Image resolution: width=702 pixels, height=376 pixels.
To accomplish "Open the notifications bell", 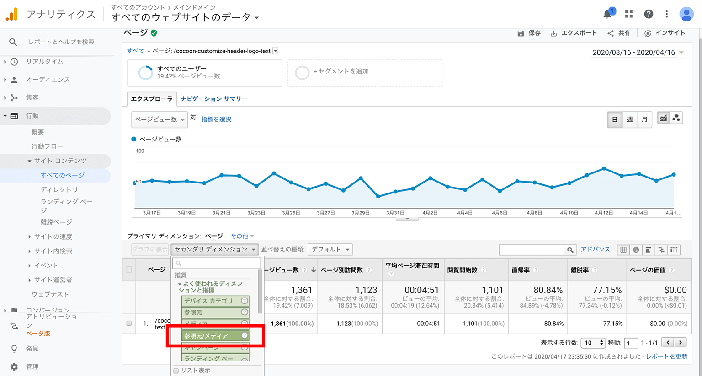I will [x=607, y=14].
